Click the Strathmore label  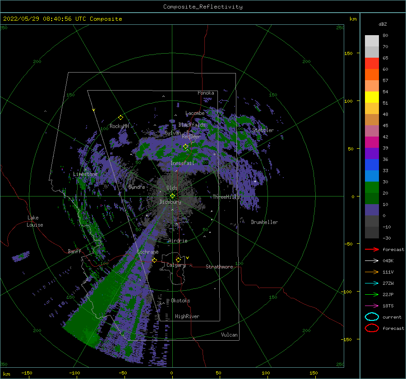coord(219,267)
